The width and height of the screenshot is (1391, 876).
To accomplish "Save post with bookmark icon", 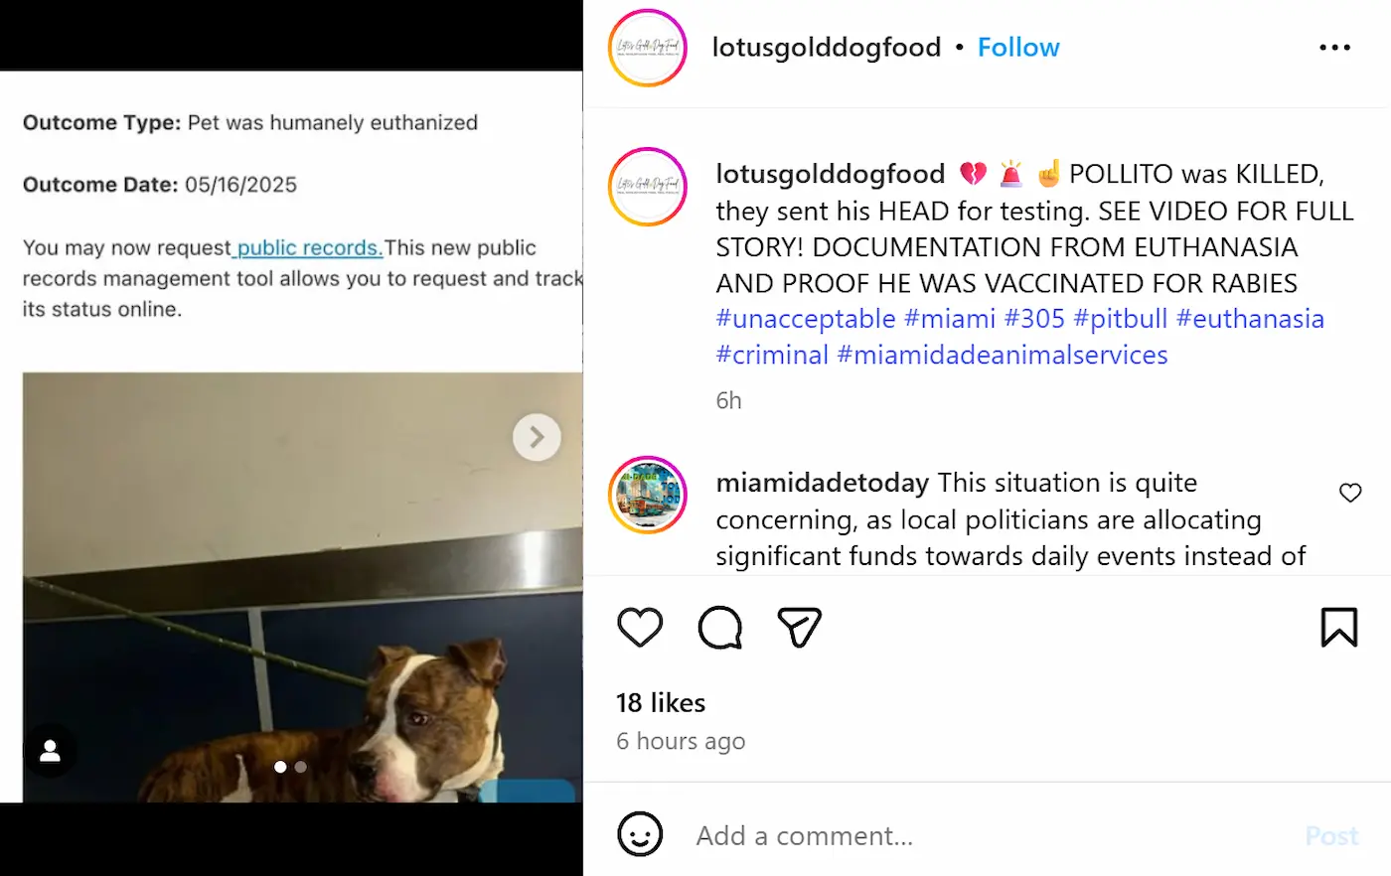I will tap(1339, 628).
